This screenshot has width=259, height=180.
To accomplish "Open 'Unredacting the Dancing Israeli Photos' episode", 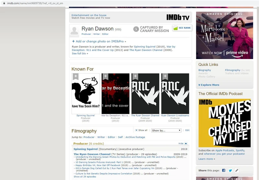I will click(x=125, y=157).
